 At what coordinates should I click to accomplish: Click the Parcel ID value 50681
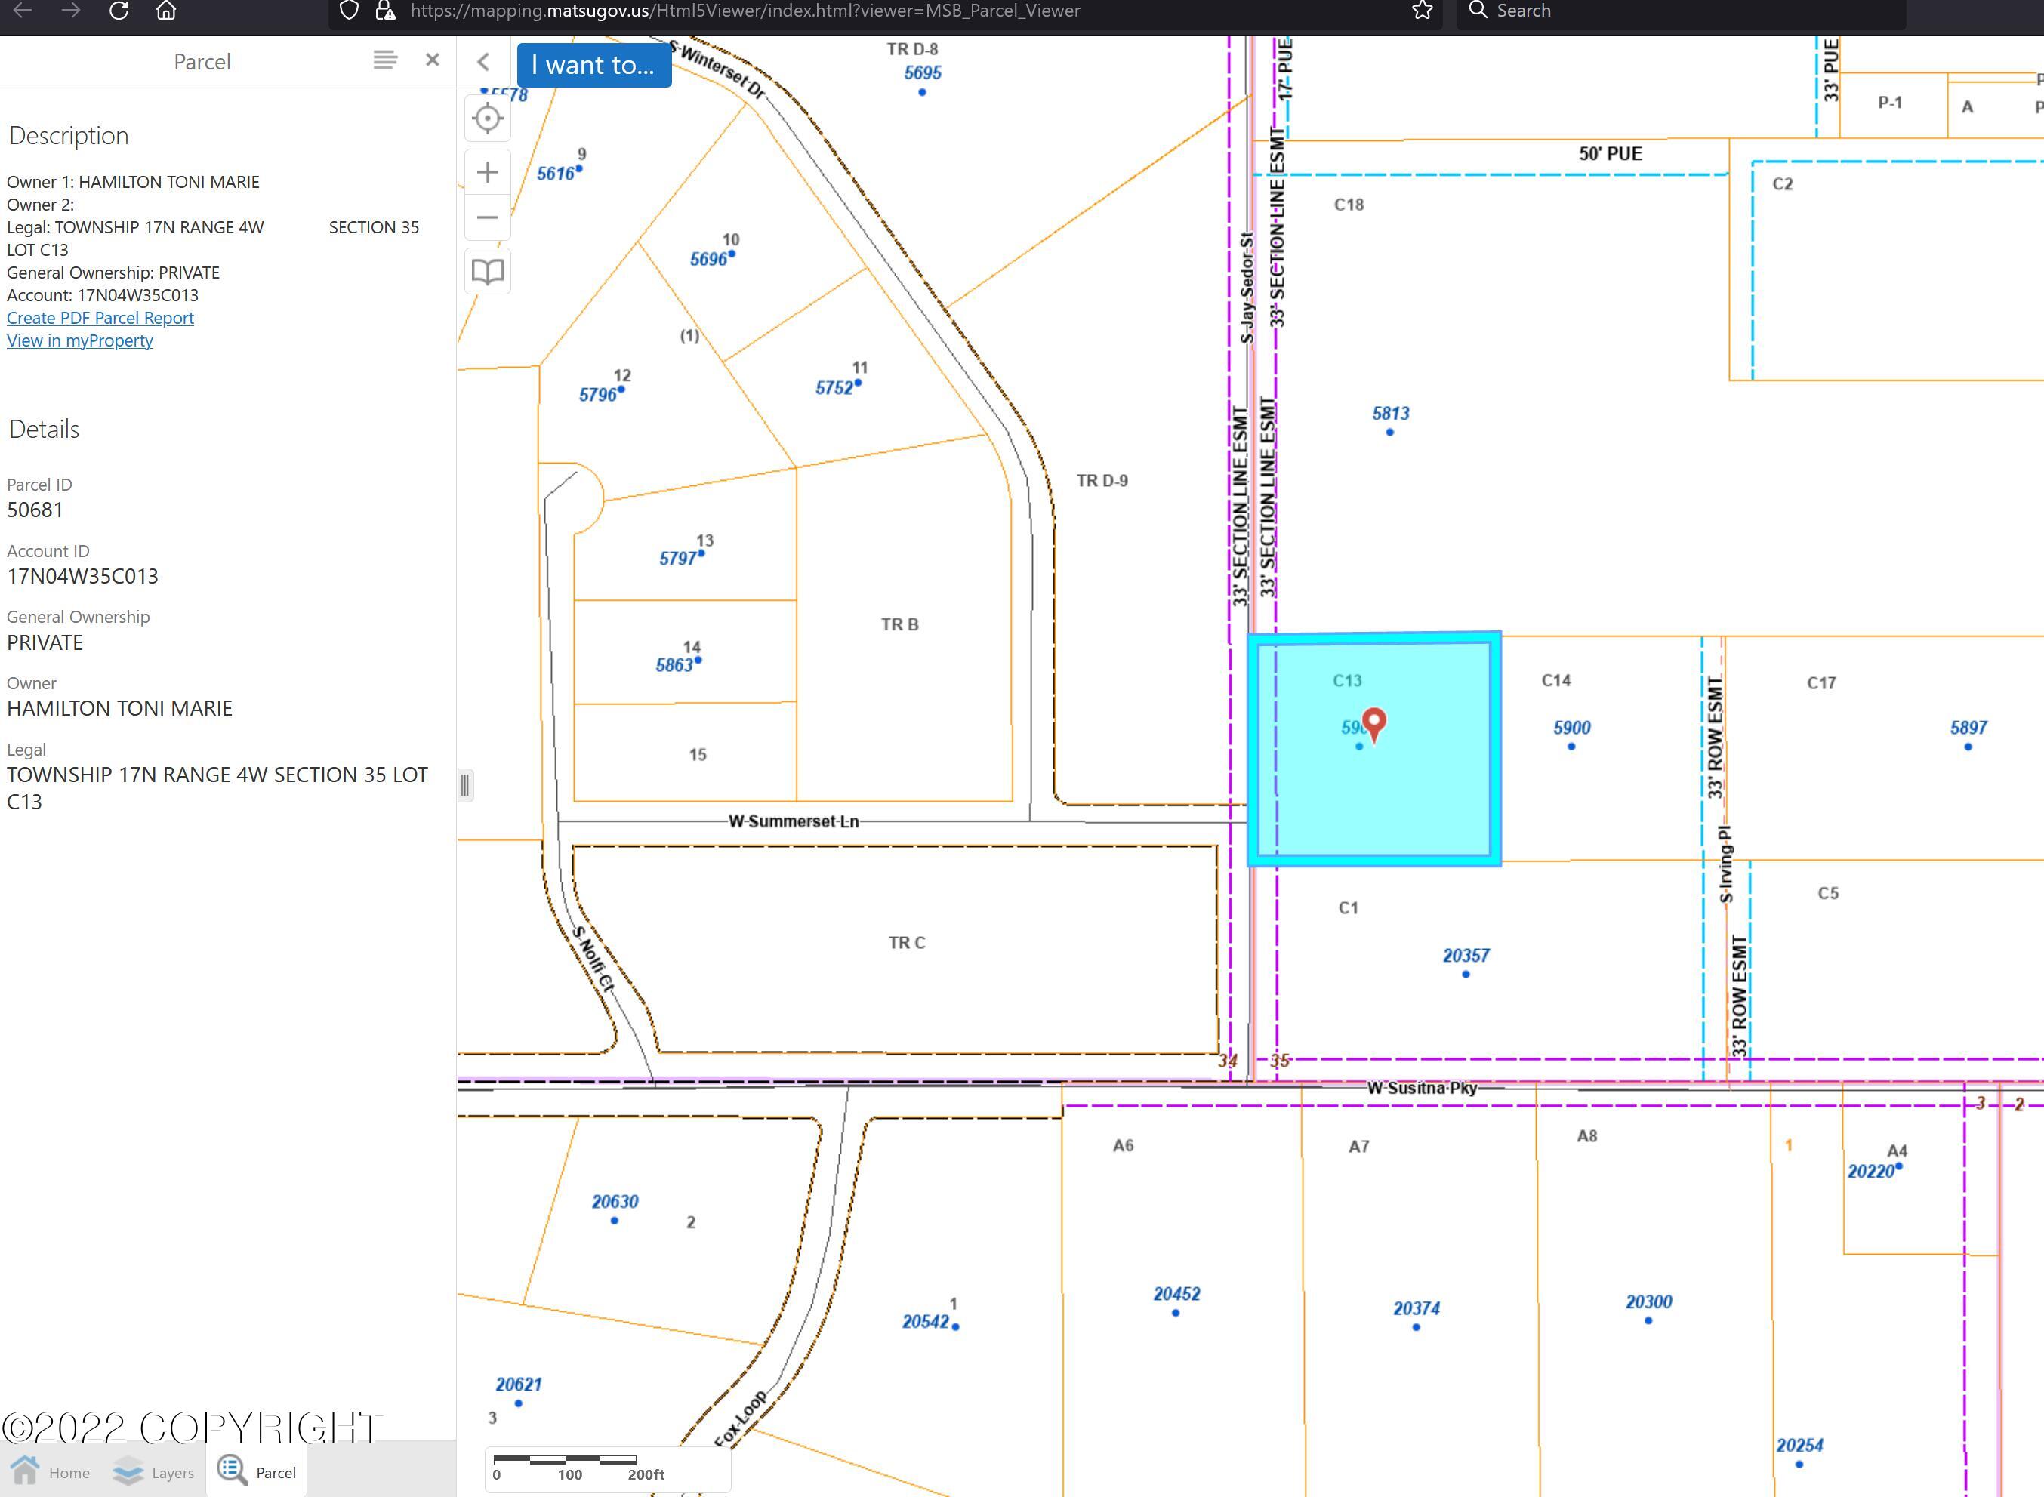coord(35,510)
